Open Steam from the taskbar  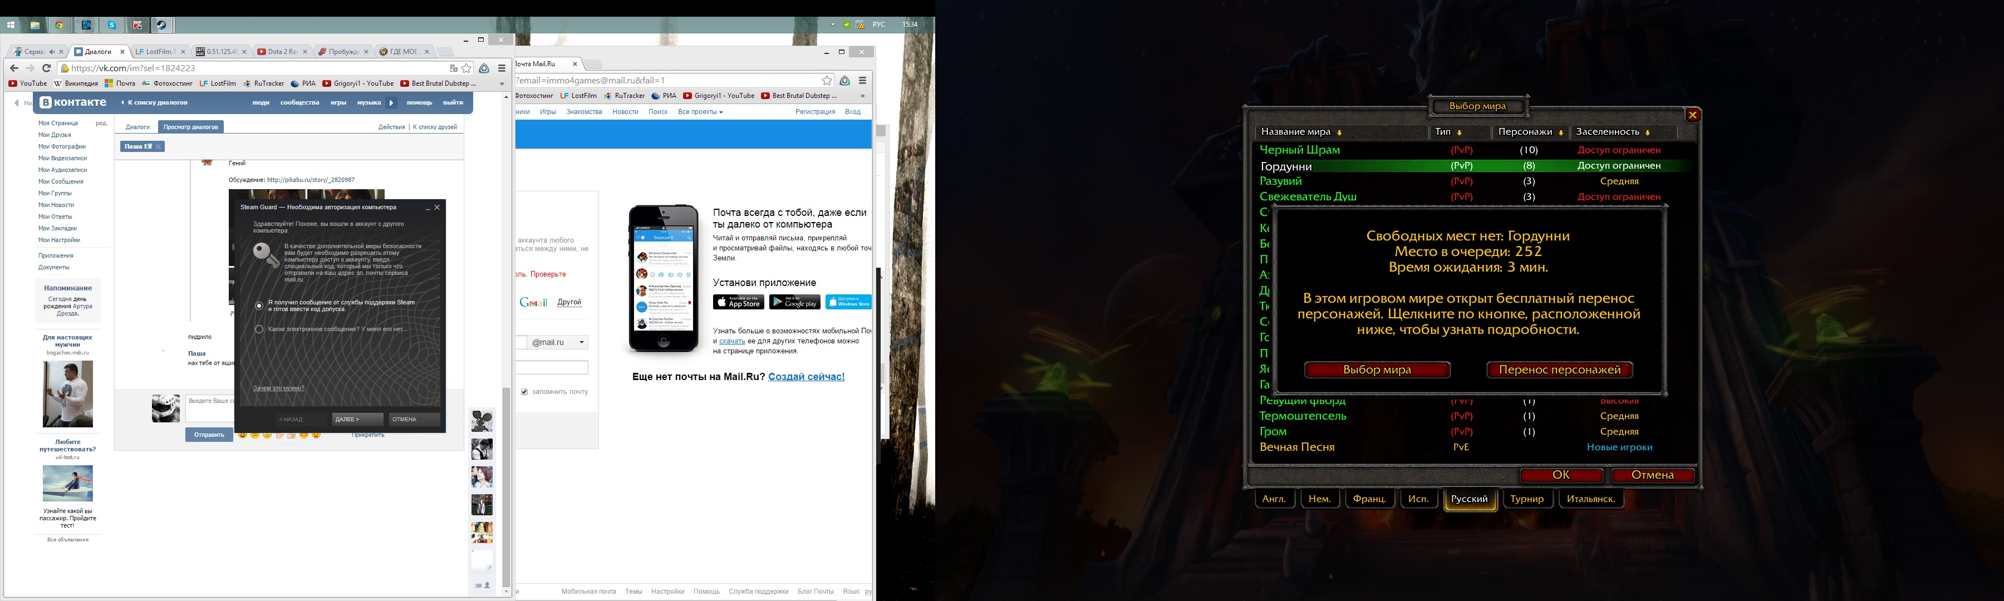(x=162, y=25)
